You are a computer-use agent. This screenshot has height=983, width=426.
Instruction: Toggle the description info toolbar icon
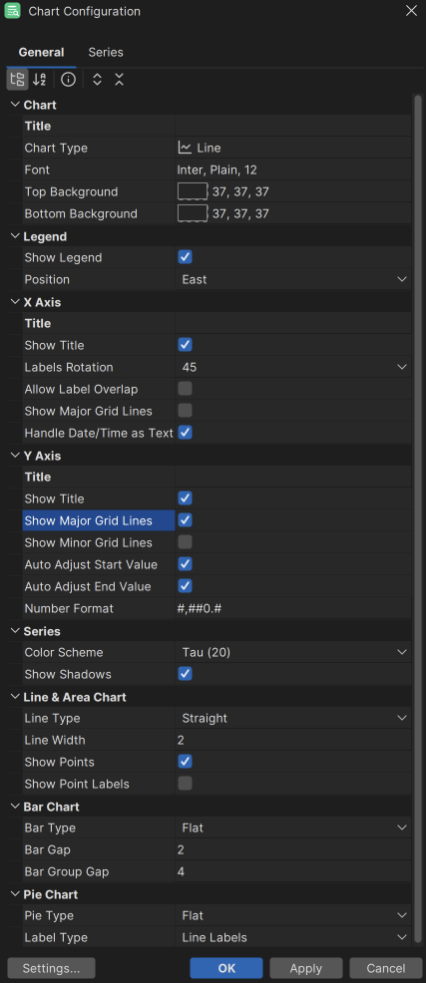(69, 80)
